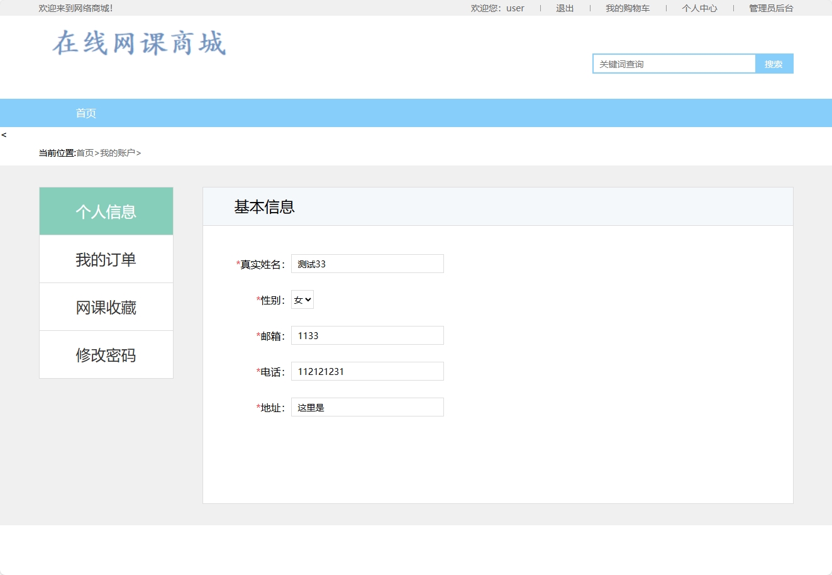Click the 真实姓名 name input field
The height and width of the screenshot is (575, 832).
click(367, 264)
